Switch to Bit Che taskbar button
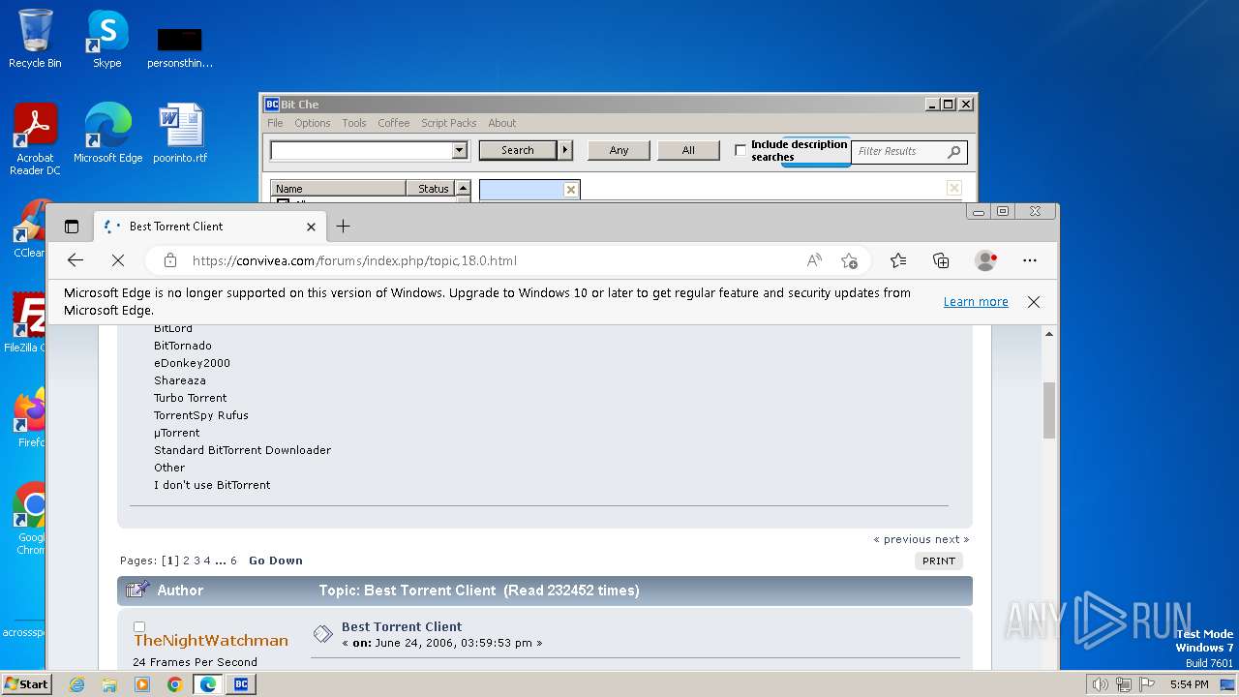The image size is (1239, 697). coord(241,684)
